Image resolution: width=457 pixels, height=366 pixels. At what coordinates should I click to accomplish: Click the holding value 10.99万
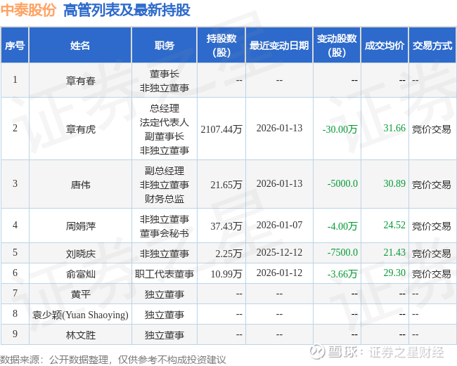coord(226,274)
